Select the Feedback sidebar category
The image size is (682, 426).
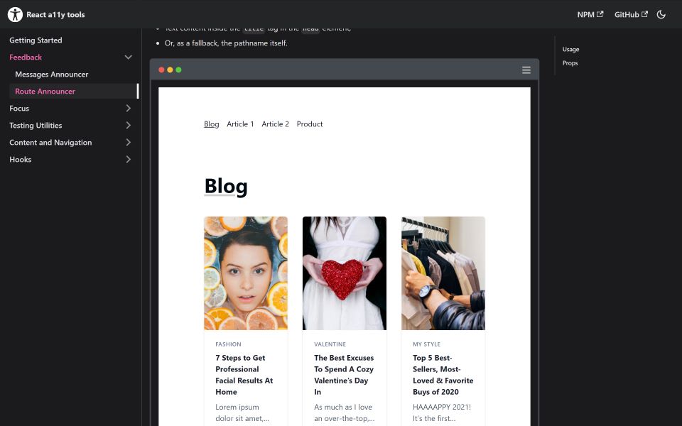[26, 57]
